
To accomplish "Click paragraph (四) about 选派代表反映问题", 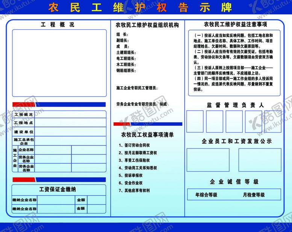I will point(233,84).
